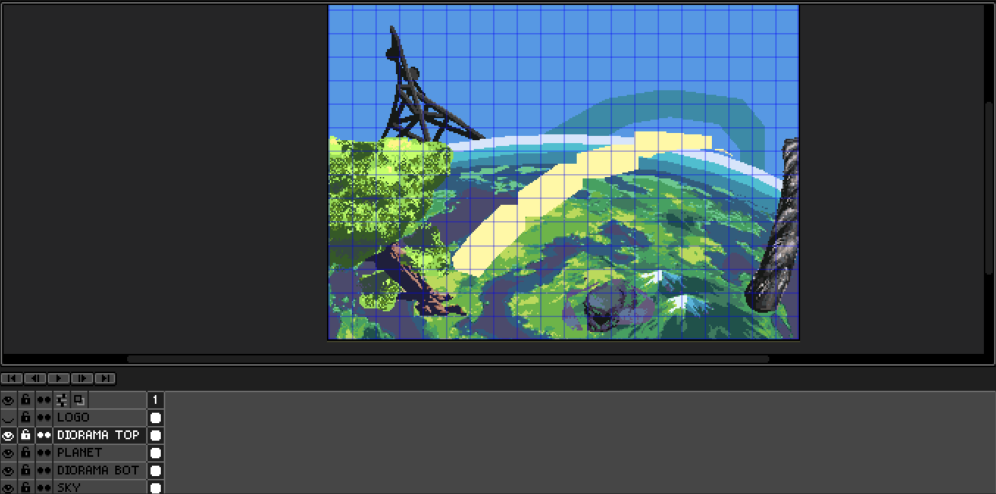This screenshot has height=494, width=996.
Task: Lock the PLANET layer
Action: [26, 453]
